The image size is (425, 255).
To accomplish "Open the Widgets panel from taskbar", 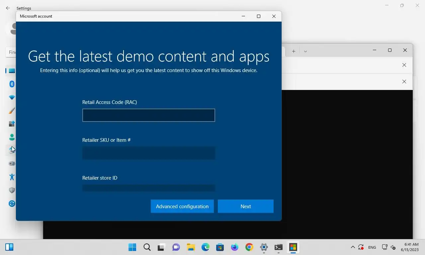I will 9,247.
